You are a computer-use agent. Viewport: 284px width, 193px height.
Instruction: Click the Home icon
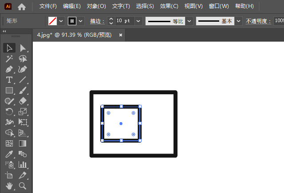tap(22, 7)
